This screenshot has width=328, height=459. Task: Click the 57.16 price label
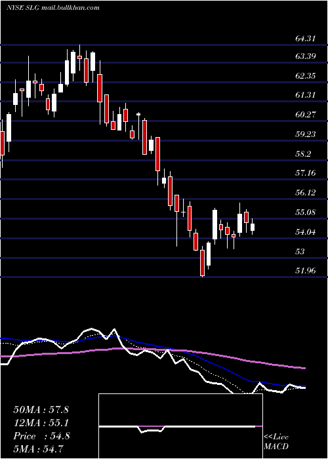[306, 173]
